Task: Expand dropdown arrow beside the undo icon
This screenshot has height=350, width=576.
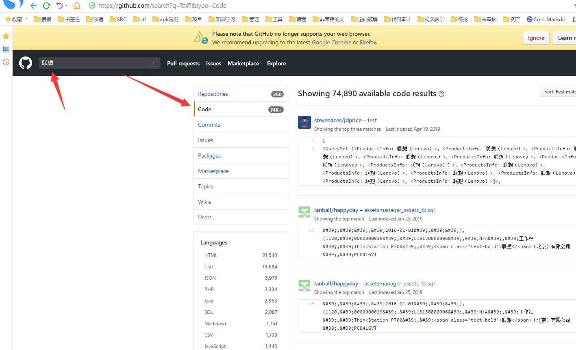Action: pos(66,6)
